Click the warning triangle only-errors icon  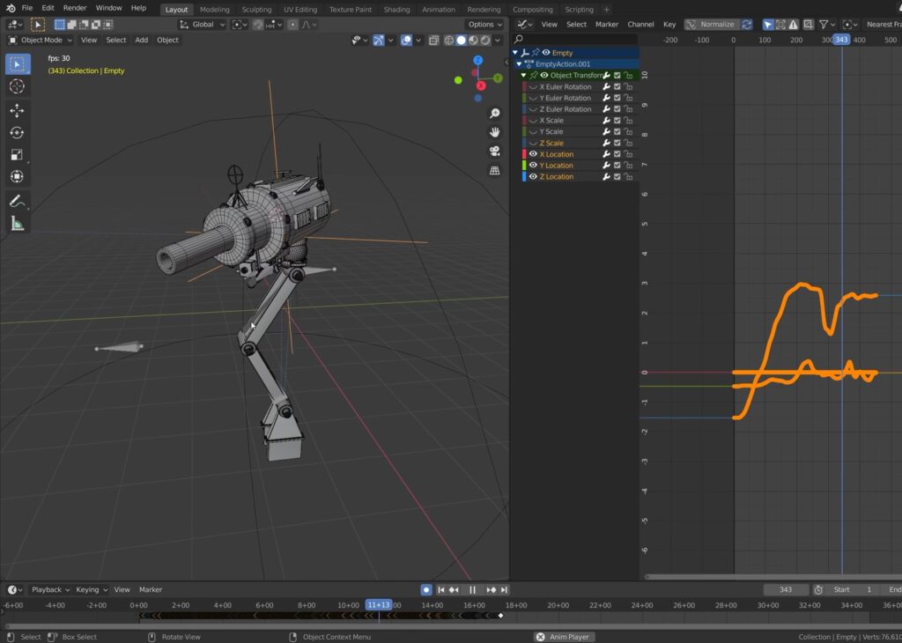(x=794, y=24)
